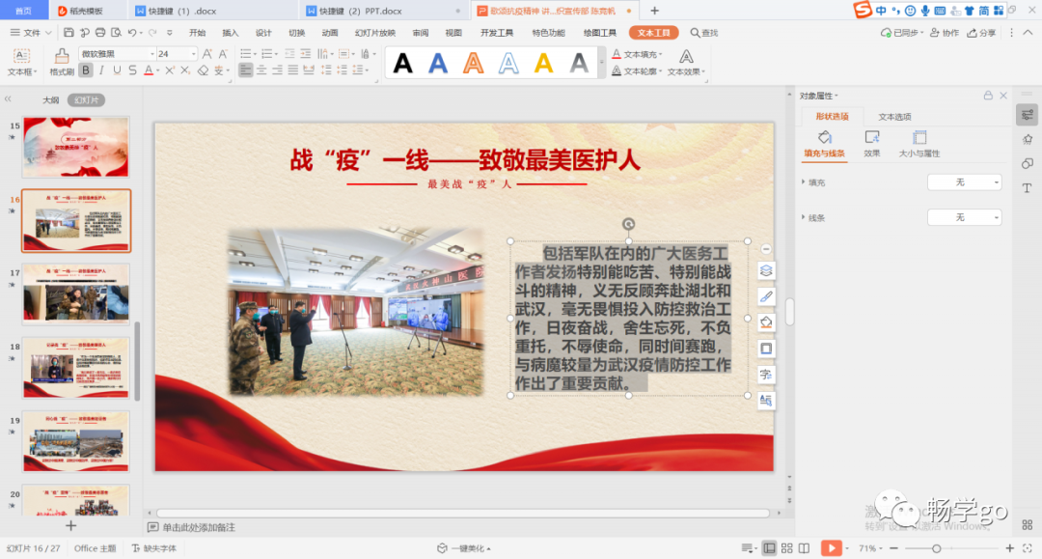The width and height of the screenshot is (1042, 559).
Task: Open the 大小与属性 section icon
Action: click(919, 144)
